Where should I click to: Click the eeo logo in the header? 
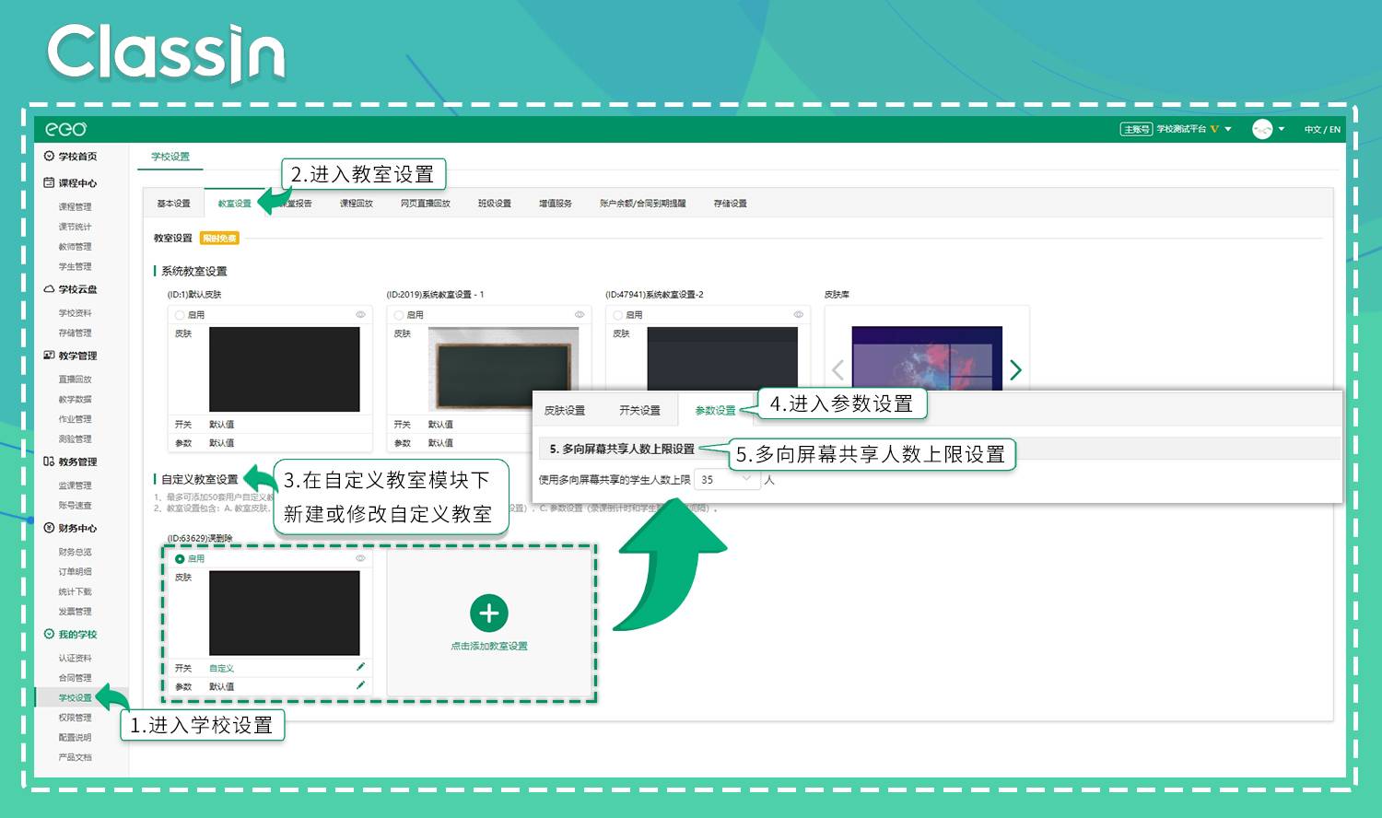pyautogui.click(x=65, y=129)
